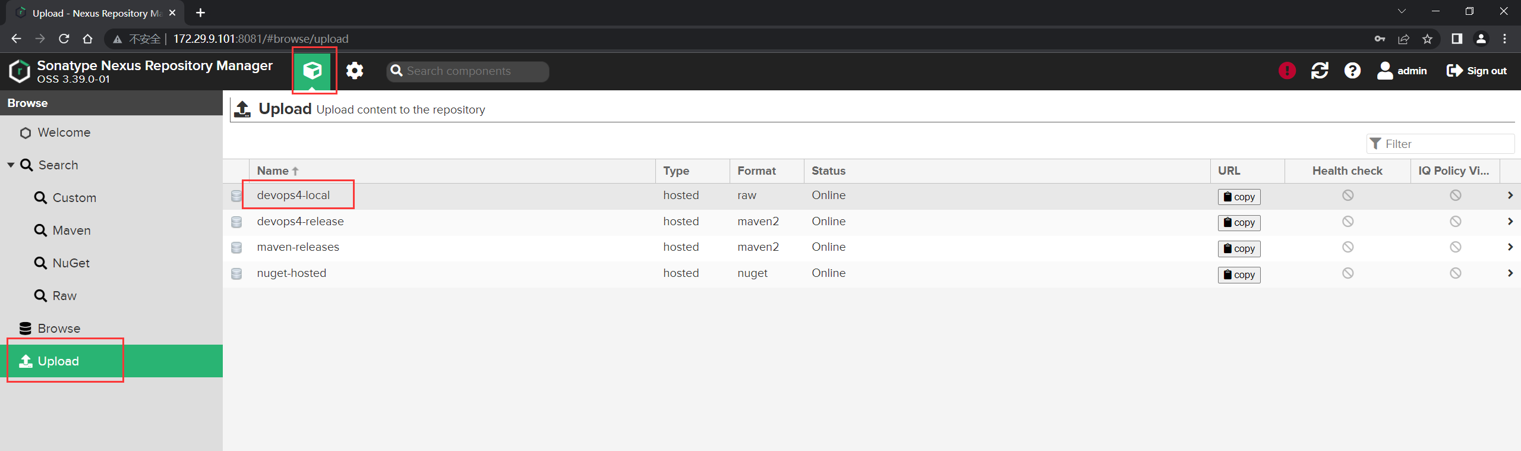The height and width of the screenshot is (451, 1521).
Task: Click nuget-hosted IQ policy icon
Action: click(x=1455, y=273)
